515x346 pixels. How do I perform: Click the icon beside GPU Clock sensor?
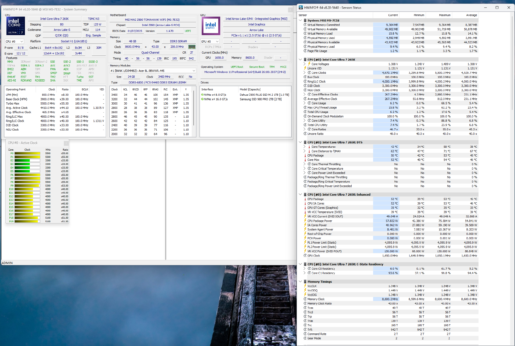click(x=305, y=256)
